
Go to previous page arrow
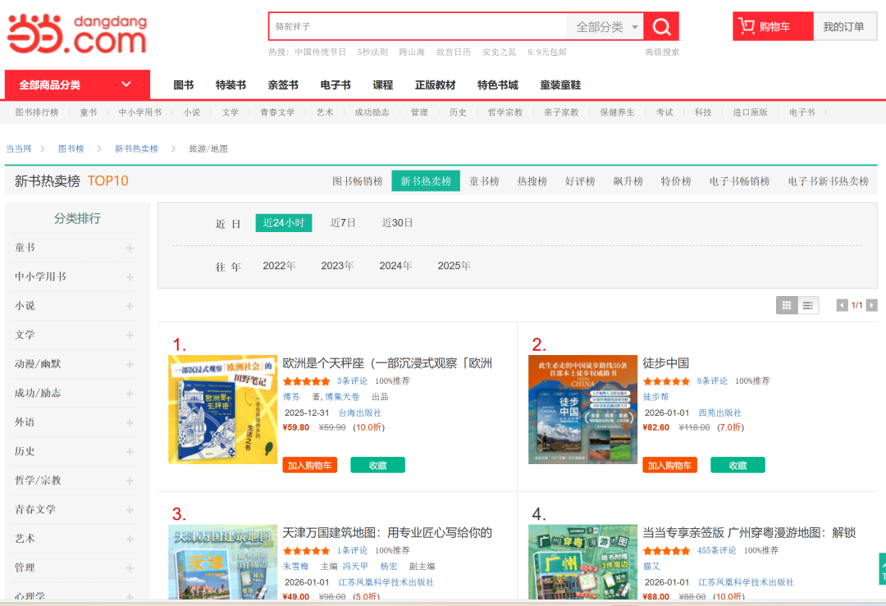coord(842,306)
